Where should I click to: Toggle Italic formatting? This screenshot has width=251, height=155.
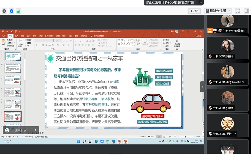pyautogui.click(x=40, y=45)
